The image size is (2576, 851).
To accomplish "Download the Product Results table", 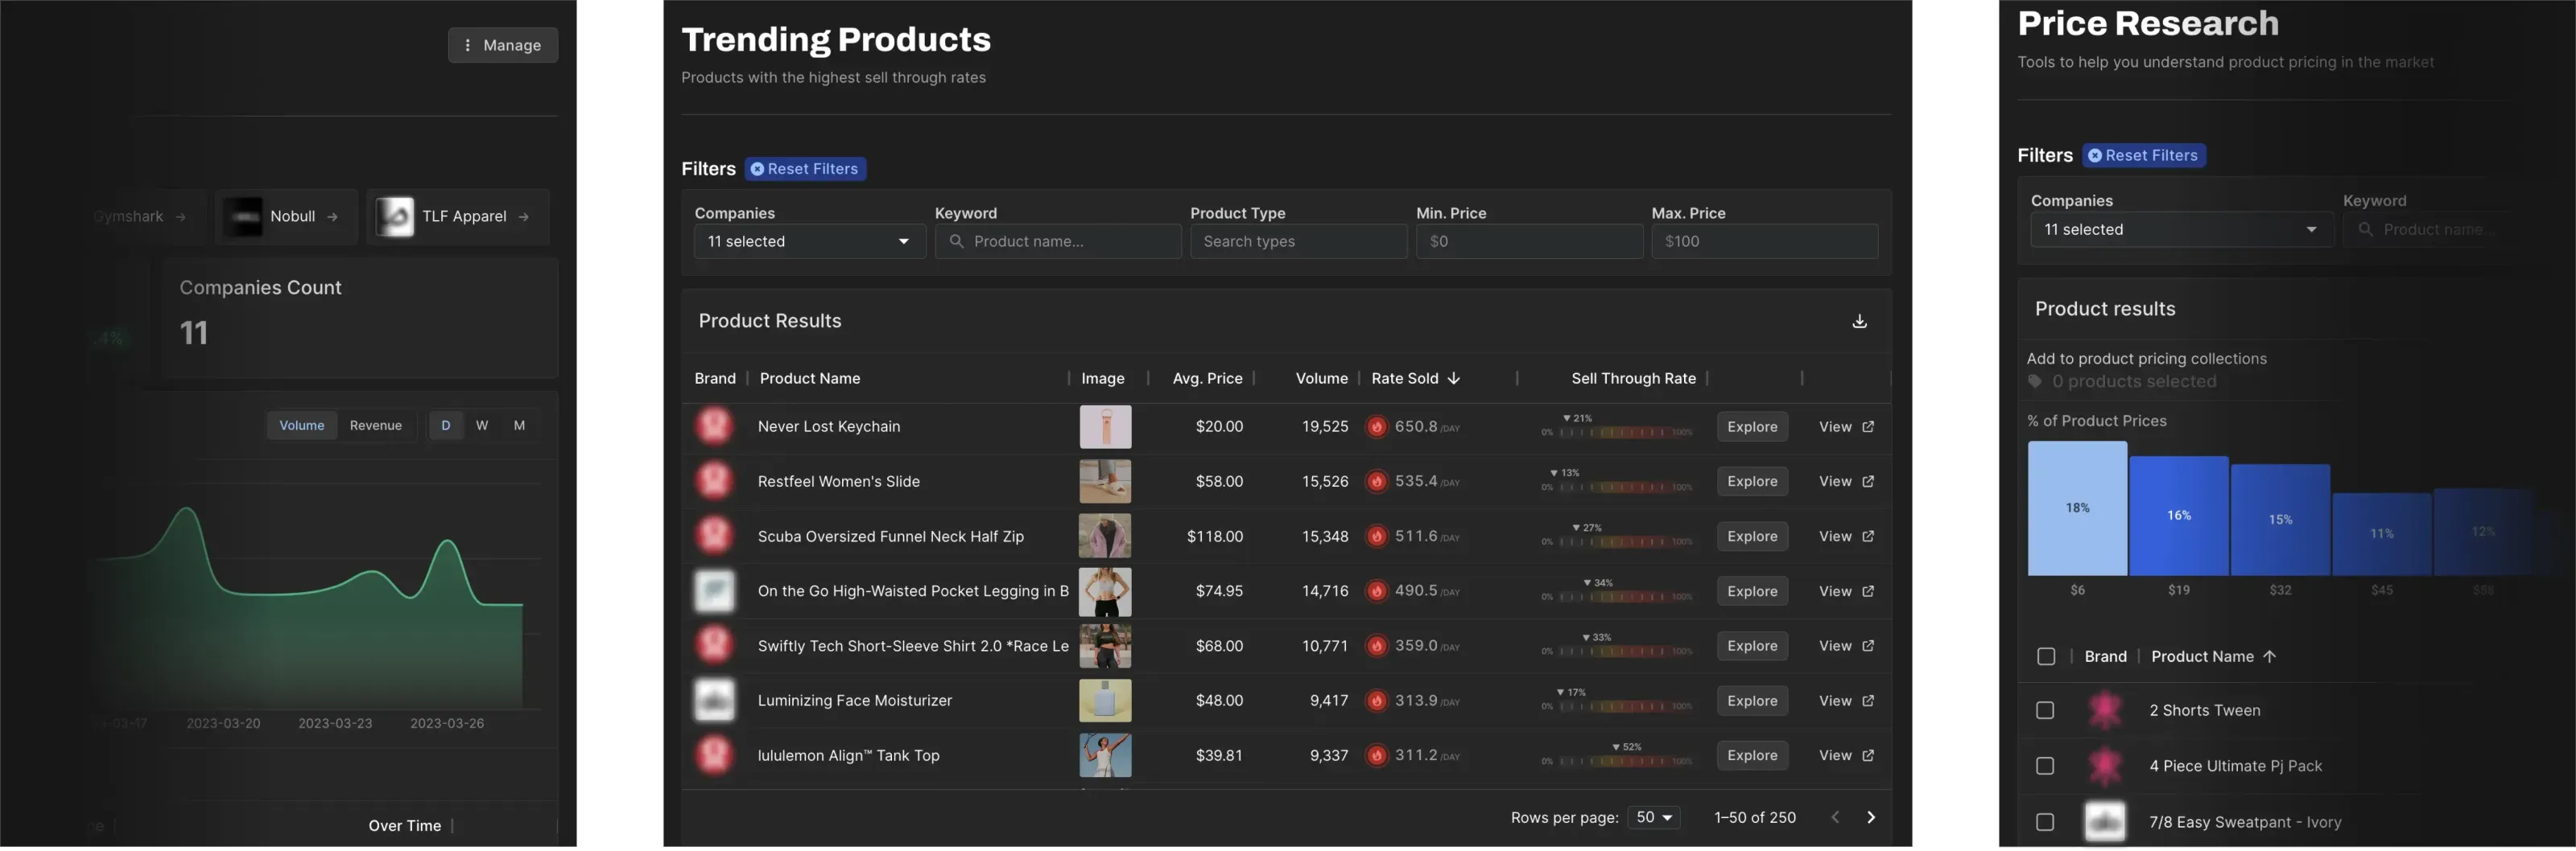I will [x=1859, y=322].
